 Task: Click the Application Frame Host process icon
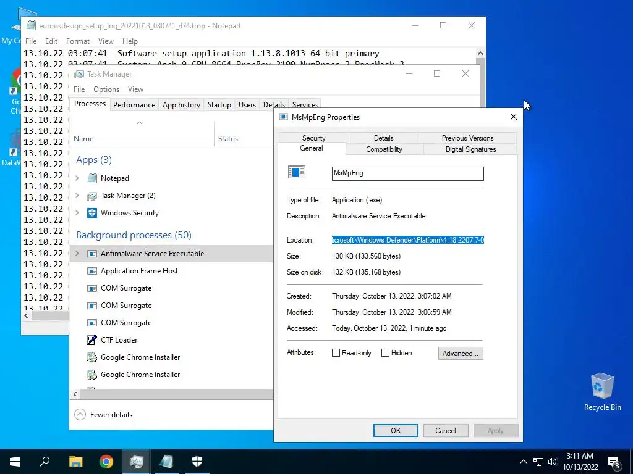(x=92, y=271)
